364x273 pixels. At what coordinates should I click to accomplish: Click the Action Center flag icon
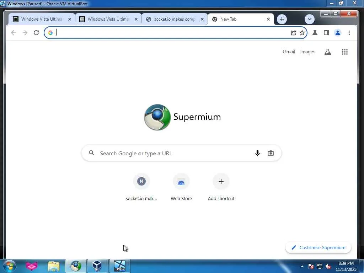[x=311, y=266]
